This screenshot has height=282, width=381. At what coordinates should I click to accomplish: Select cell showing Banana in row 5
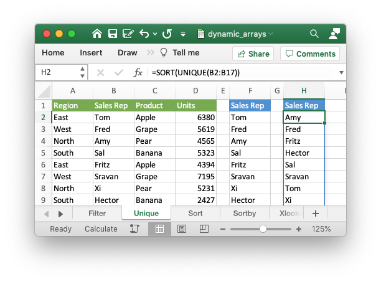[x=154, y=153]
